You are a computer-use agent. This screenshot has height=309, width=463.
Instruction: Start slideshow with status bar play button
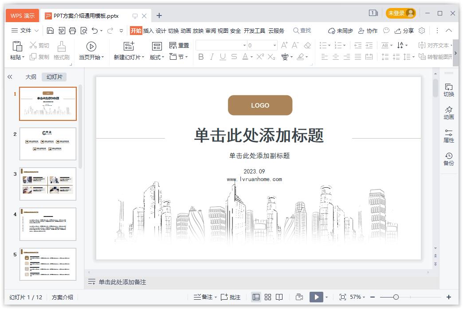tap(316, 297)
